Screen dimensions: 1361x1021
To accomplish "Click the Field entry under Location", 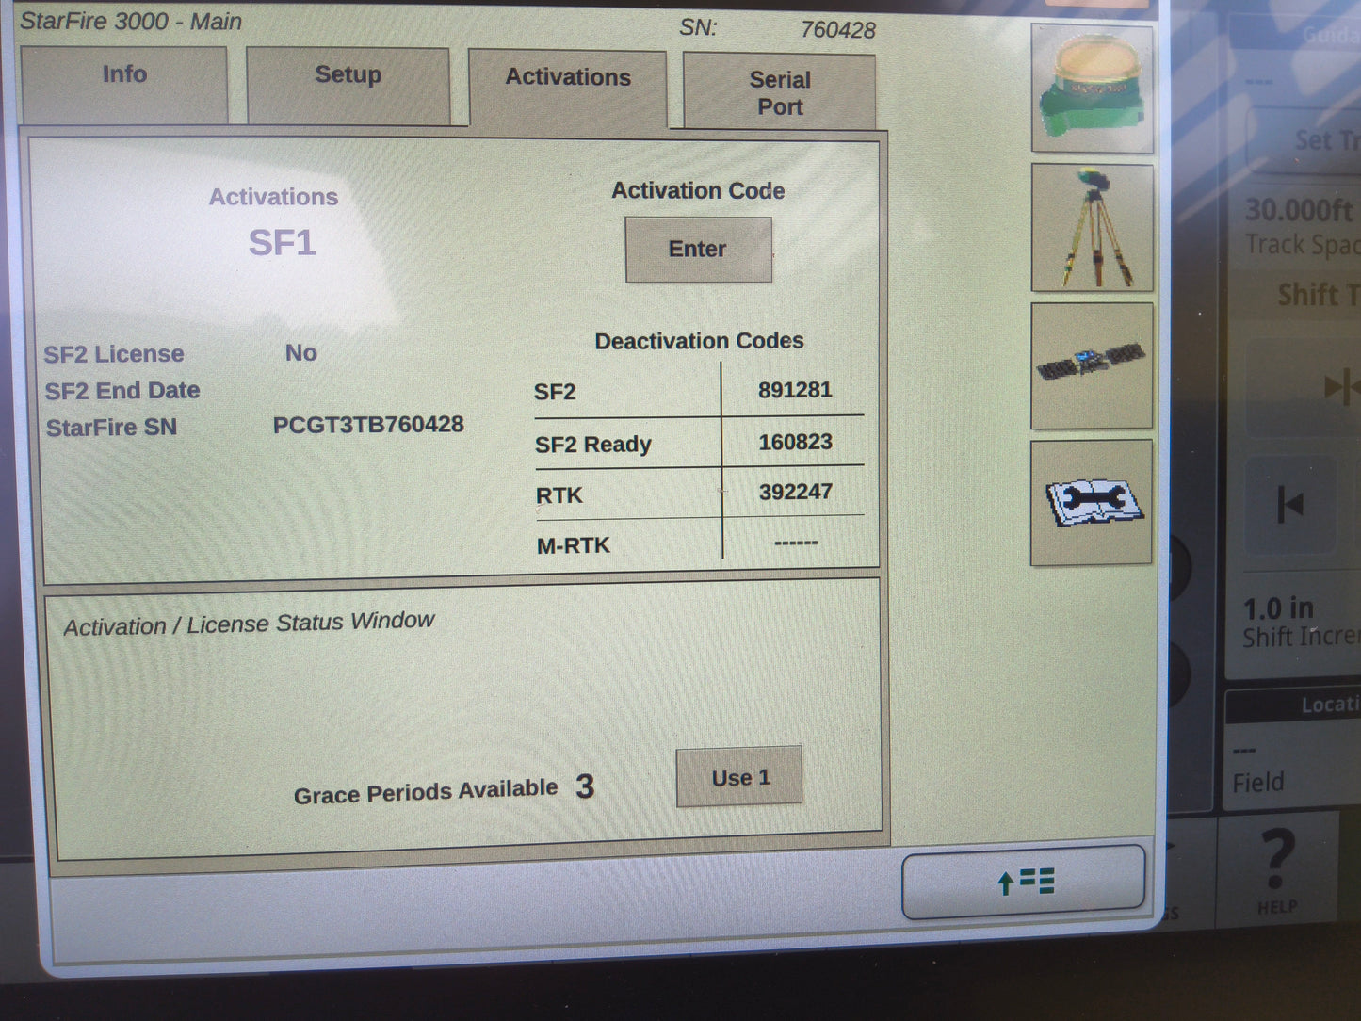I will tap(1258, 783).
